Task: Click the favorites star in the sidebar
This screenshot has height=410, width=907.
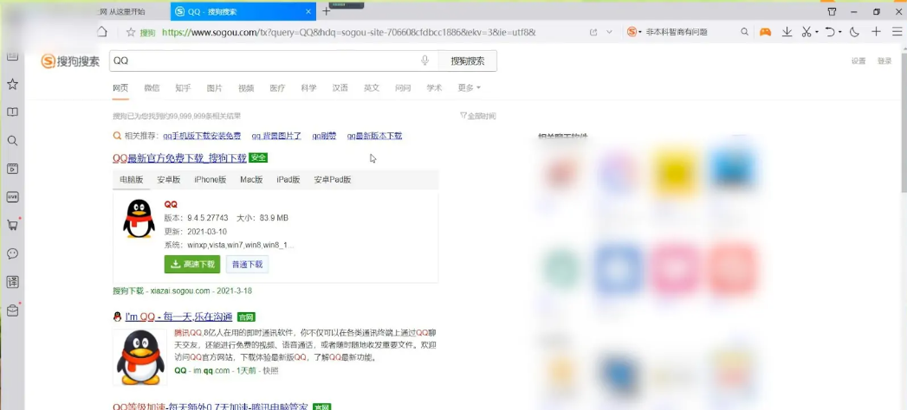Action: click(12, 84)
